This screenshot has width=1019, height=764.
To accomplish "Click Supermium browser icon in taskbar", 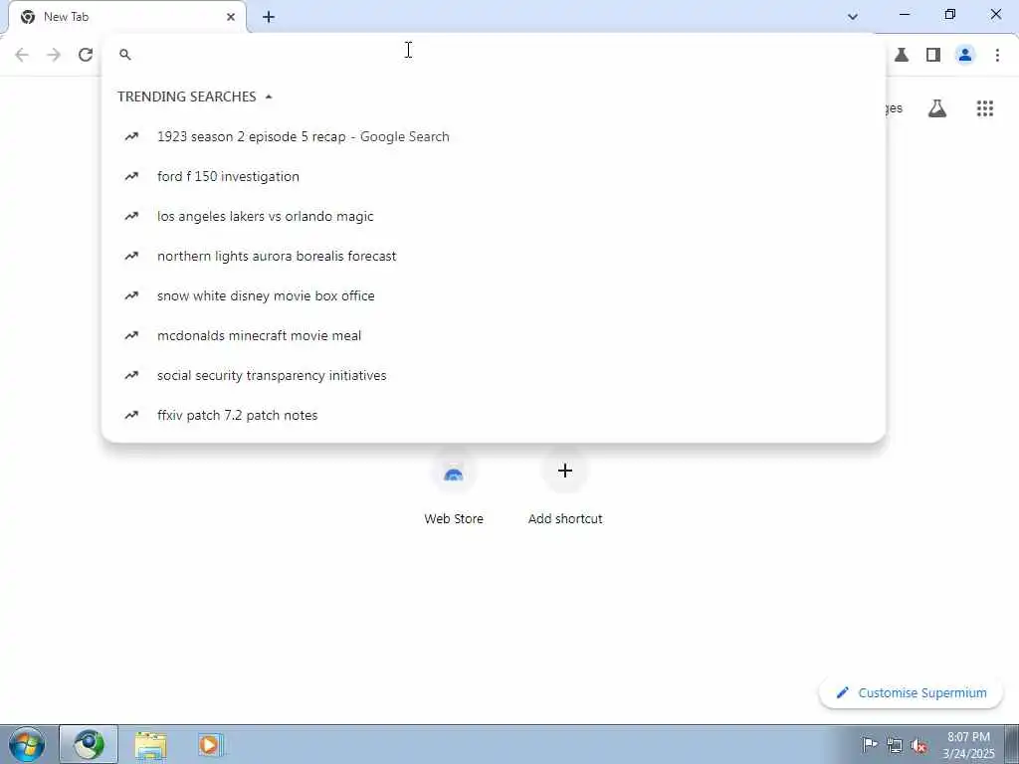I will point(89,744).
